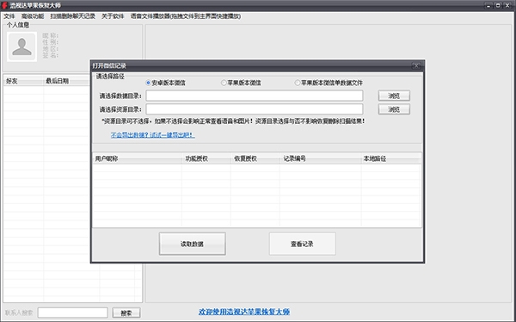Screen dimensions: 516x322
Task: Open the 关于软件 menu
Action: pyautogui.click(x=113, y=16)
